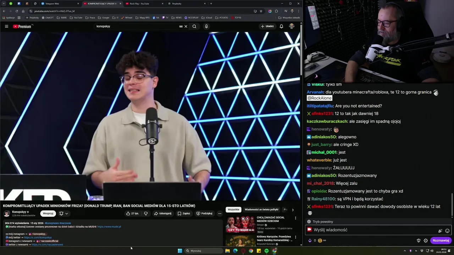Open the YouTube hamburger guide menu
The width and height of the screenshot is (454, 255).
tap(6, 26)
